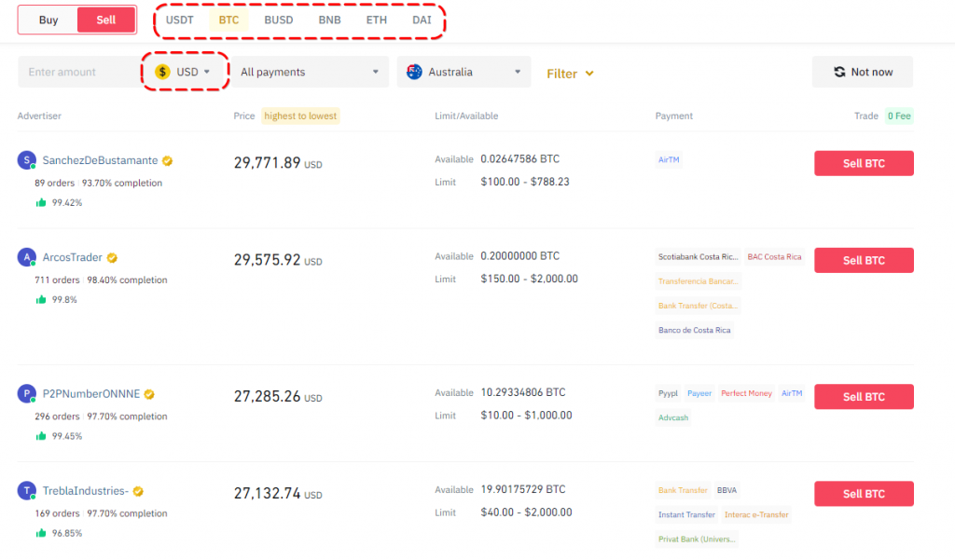
Task: Switch to Sell mode
Action: (106, 20)
